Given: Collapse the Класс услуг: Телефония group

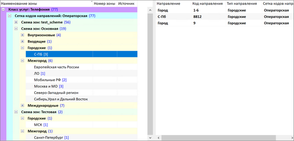Looking at the screenshot, I should tap(3, 9).
